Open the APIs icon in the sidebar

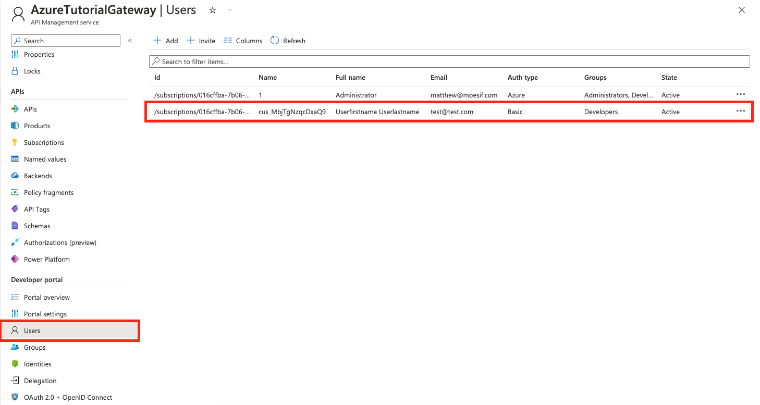click(x=15, y=109)
